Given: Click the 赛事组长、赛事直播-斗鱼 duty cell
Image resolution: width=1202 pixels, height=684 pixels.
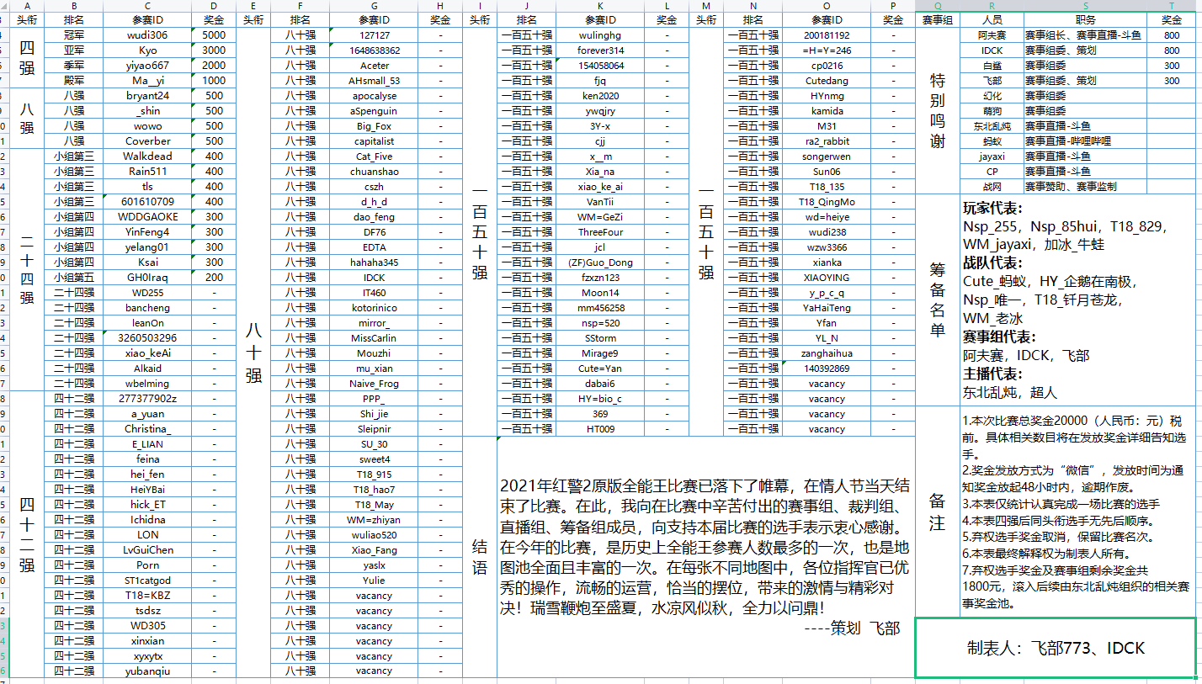Looking at the screenshot, I should click(x=1084, y=34).
